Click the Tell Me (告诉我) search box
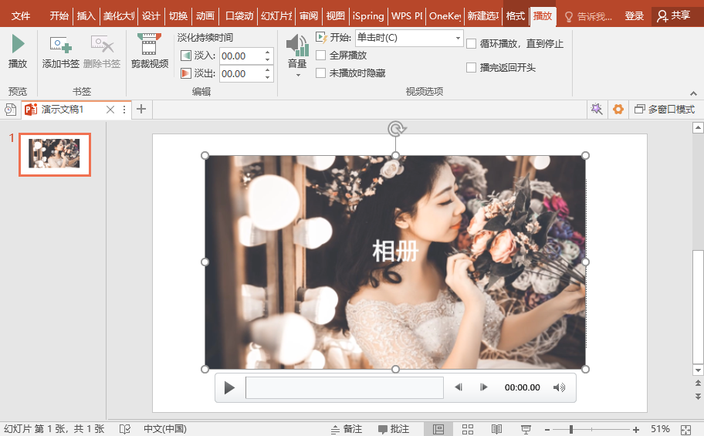704x436 pixels. point(589,17)
